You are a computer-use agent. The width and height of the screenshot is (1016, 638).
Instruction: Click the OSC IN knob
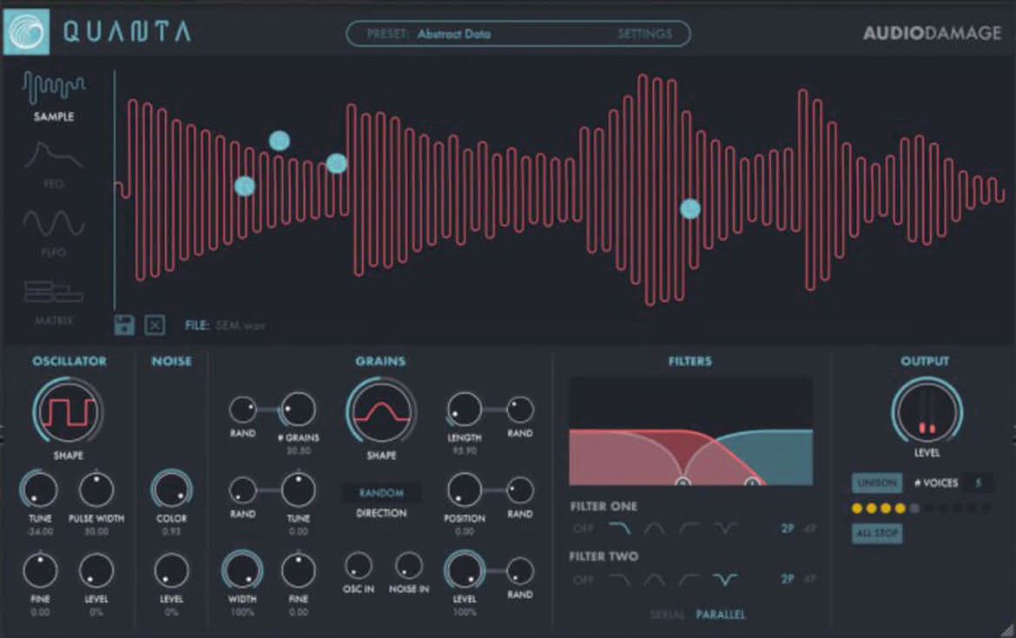(x=359, y=565)
